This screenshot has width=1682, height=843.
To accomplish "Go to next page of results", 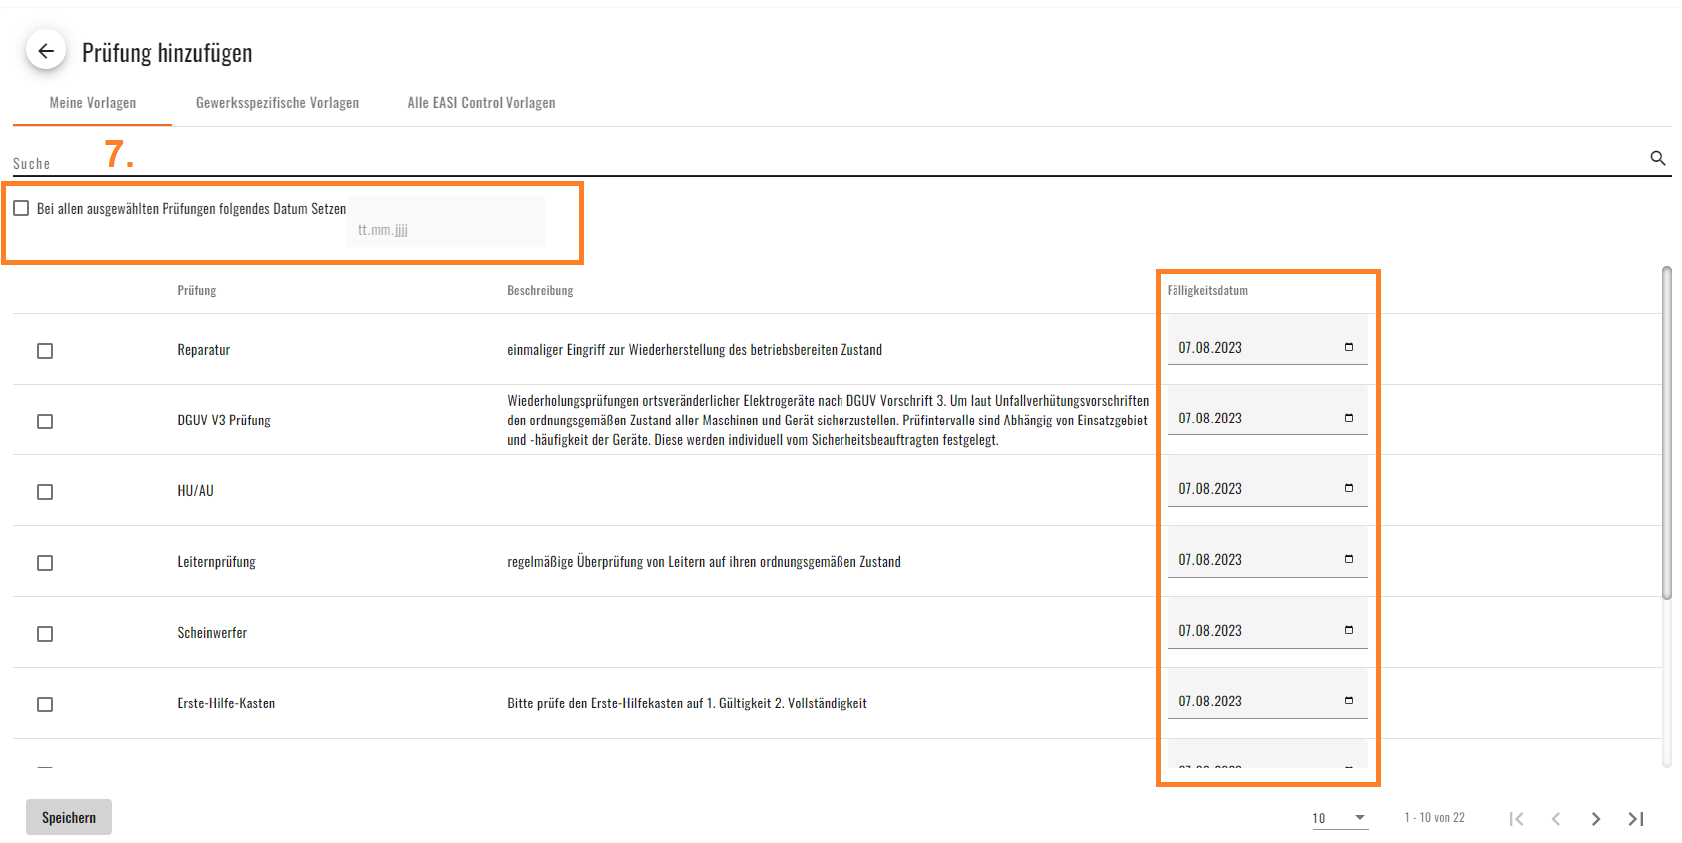I will (x=1596, y=819).
